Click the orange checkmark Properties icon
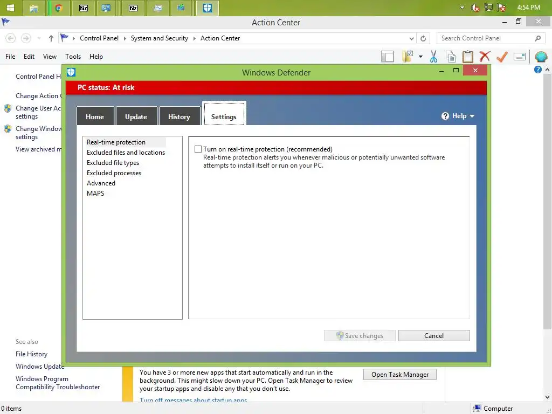Viewport: 552px width, 414px height. pyautogui.click(x=502, y=56)
